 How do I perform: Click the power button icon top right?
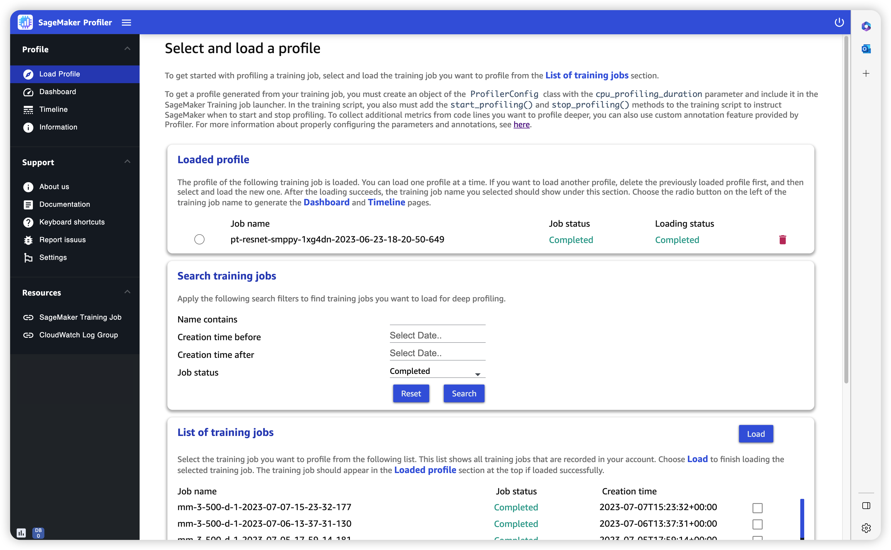tap(839, 22)
